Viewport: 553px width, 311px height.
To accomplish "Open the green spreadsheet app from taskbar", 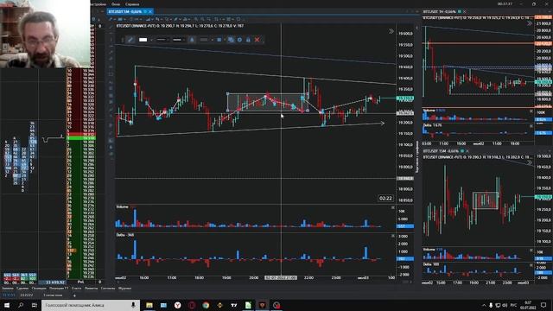I will pos(248,305).
